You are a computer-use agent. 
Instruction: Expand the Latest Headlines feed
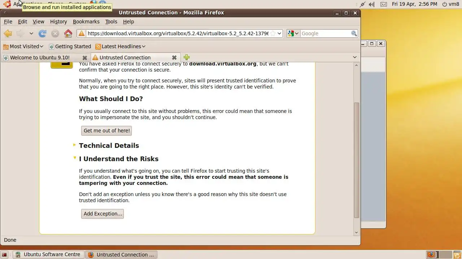[121, 46]
